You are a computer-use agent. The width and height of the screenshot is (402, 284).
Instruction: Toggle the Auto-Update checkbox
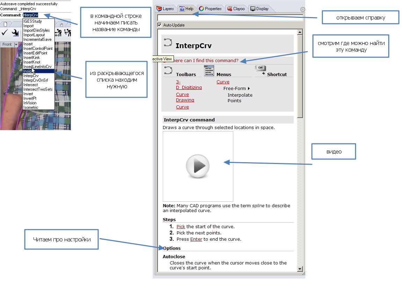pos(160,25)
